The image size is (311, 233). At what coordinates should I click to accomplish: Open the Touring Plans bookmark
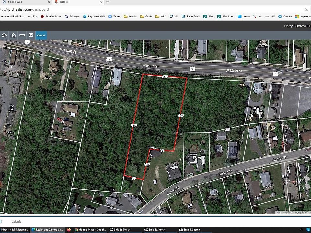click(x=51, y=17)
